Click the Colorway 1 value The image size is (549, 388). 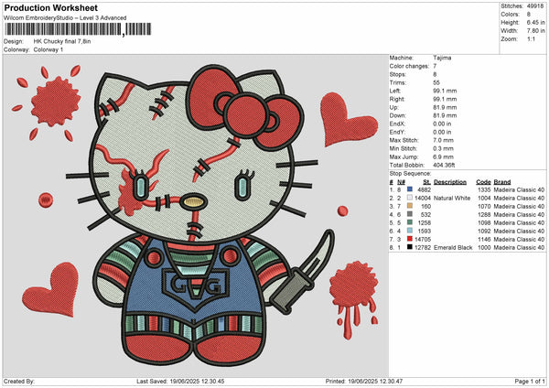click(x=48, y=49)
